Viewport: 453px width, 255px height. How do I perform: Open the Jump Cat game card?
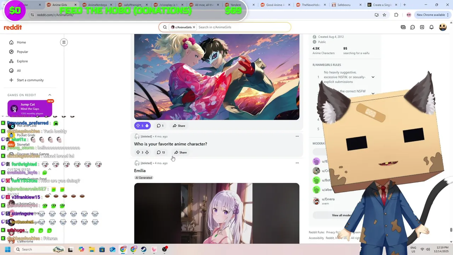[30, 108]
